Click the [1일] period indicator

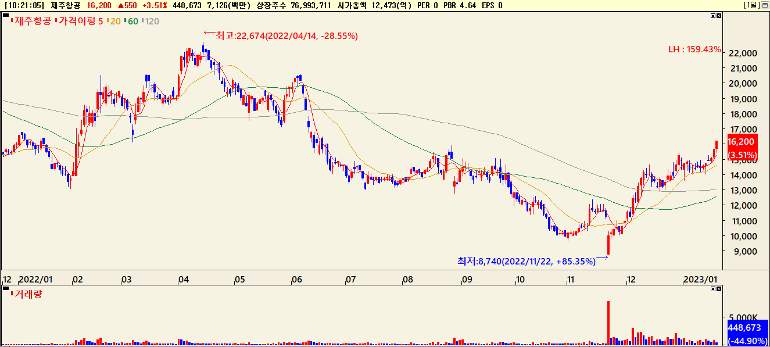tap(752, 5)
